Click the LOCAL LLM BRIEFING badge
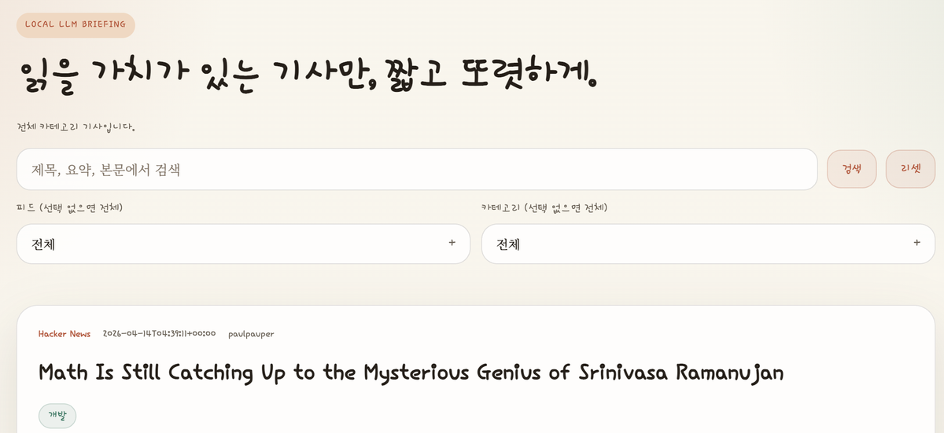944x433 pixels. point(76,24)
